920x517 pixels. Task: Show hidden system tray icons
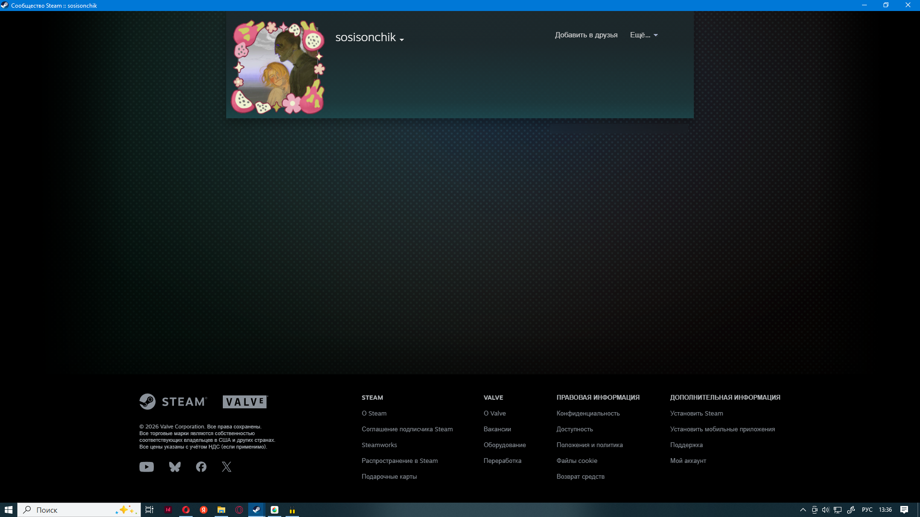803,510
